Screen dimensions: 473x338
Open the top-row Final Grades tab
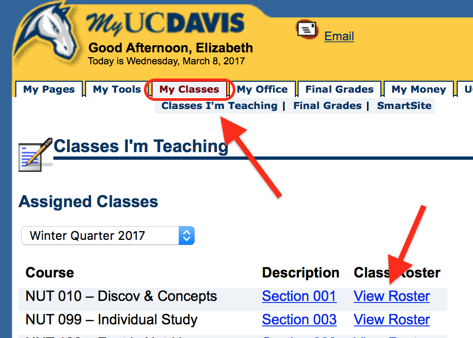click(x=339, y=89)
